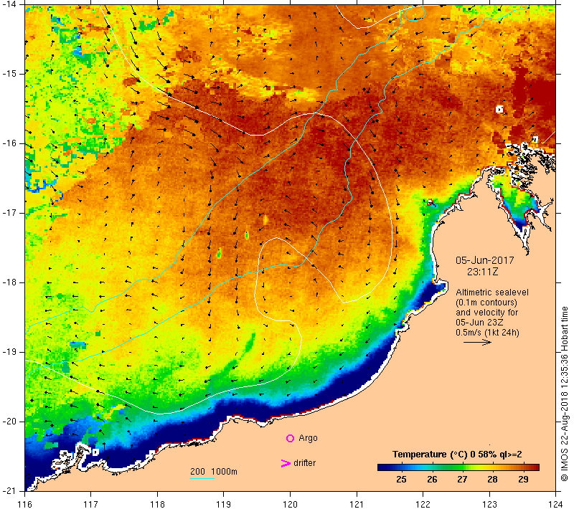Click the 'drifter' legend label
The width and height of the screenshot is (574, 509).
tap(304, 463)
